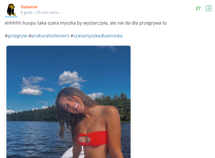Open the post permalink '6 godz. i 35 min temu'

tap(40, 12)
